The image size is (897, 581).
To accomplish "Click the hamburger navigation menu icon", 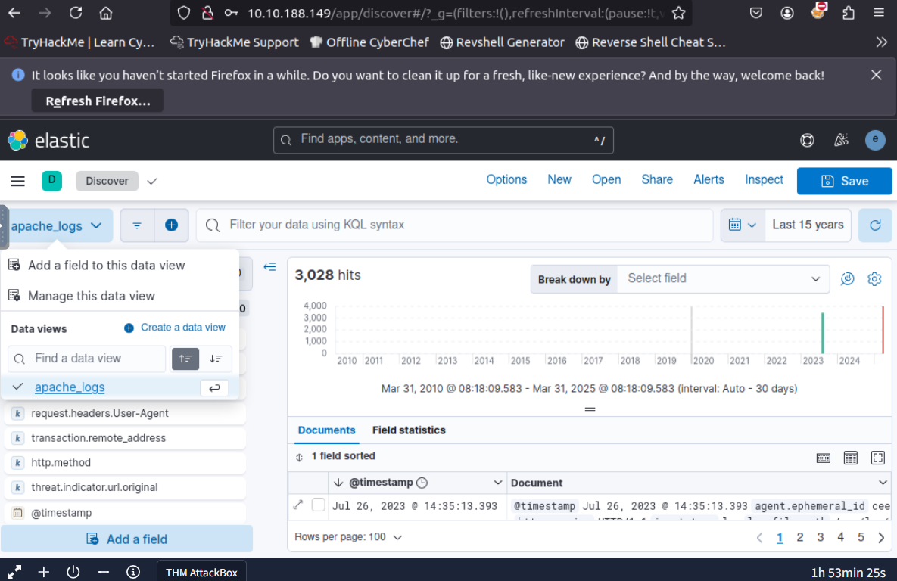I will click(17, 181).
